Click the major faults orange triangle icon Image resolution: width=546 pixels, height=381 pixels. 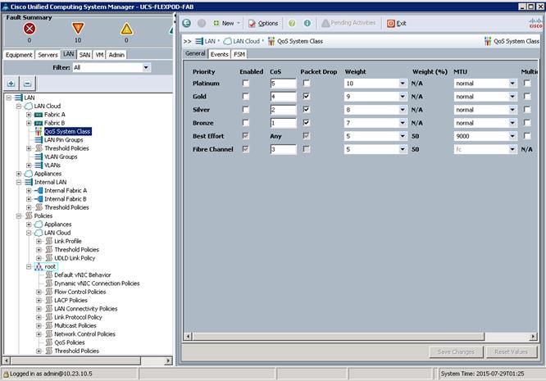(x=78, y=28)
